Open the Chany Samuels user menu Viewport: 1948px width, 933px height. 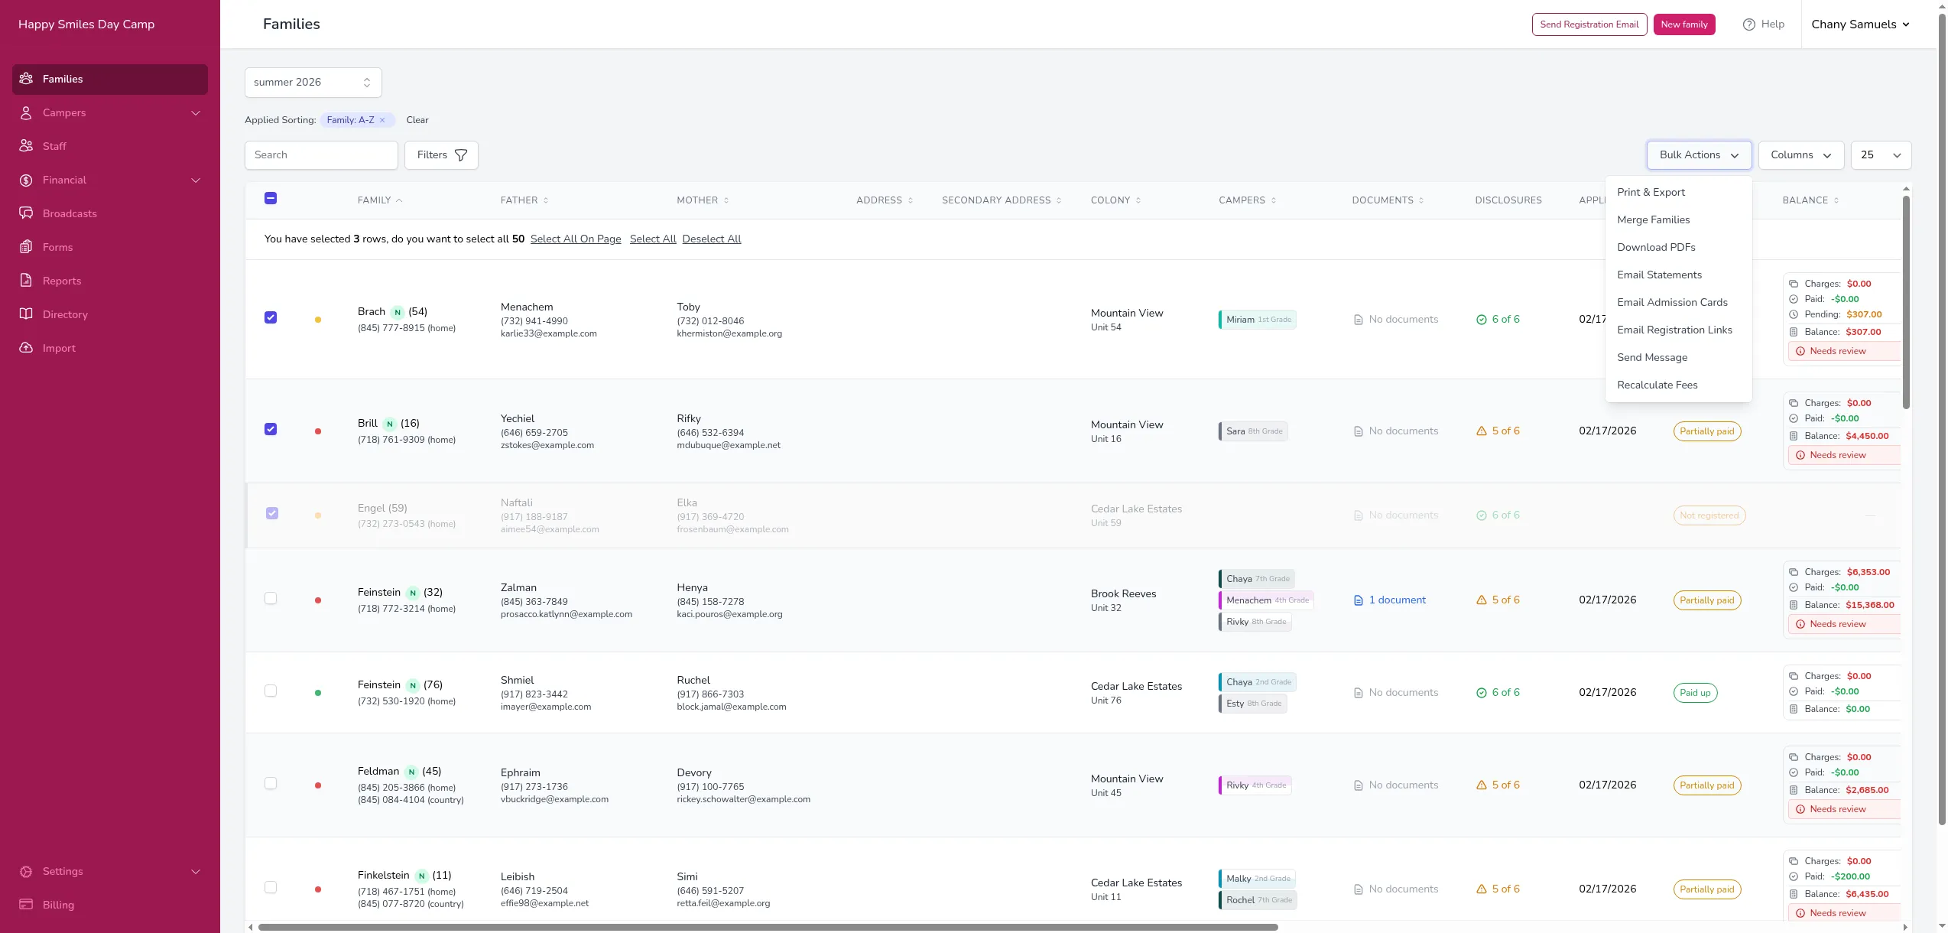1860,24
